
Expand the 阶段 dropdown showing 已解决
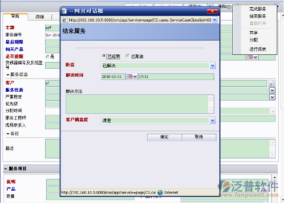pos(212,66)
